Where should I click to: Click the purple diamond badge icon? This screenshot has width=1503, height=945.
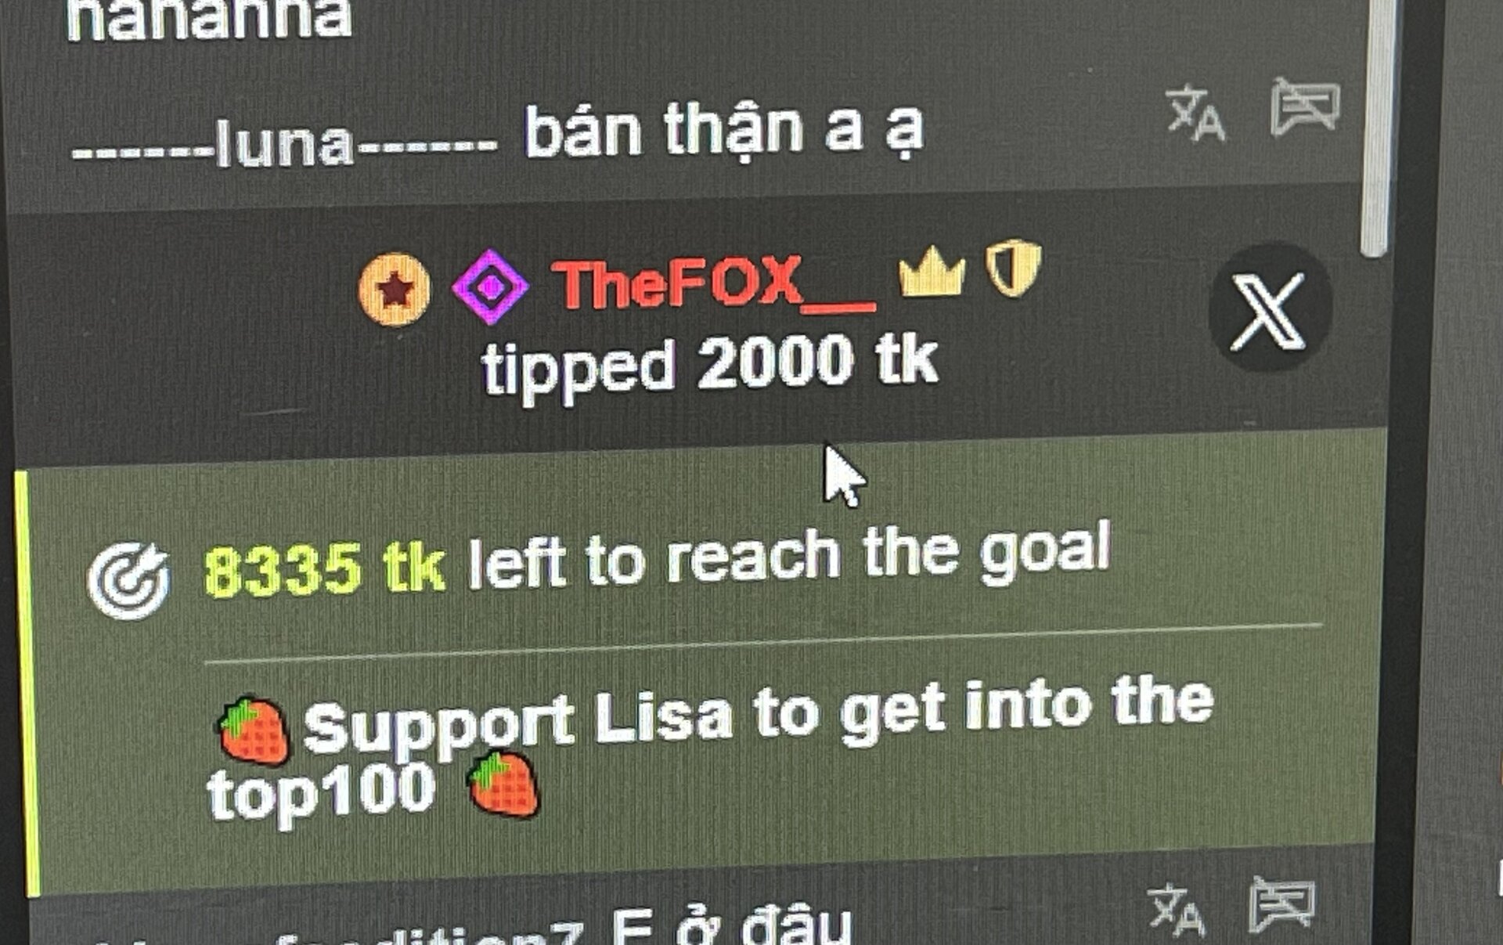pos(491,287)
